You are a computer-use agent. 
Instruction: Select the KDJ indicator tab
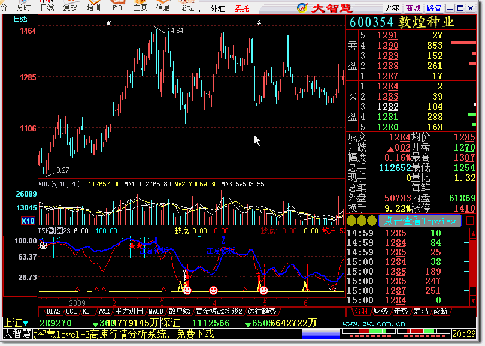coord(88,311)
